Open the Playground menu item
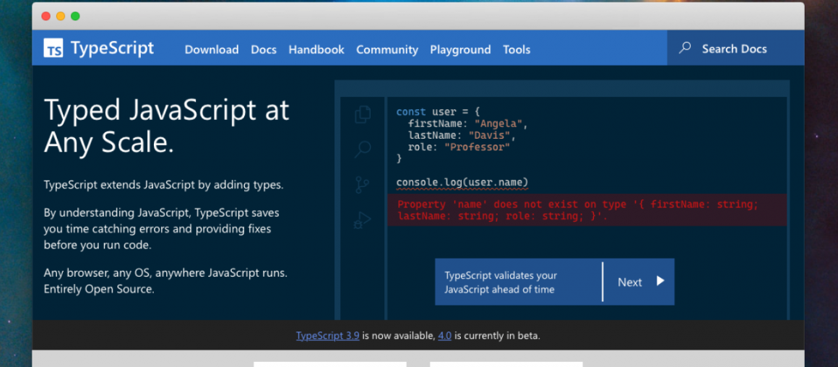Screen dimensions: 838x367 (461, 50)
